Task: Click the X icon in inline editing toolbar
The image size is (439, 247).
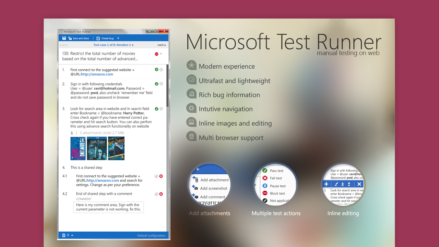Action: click(x=359, y=184)
